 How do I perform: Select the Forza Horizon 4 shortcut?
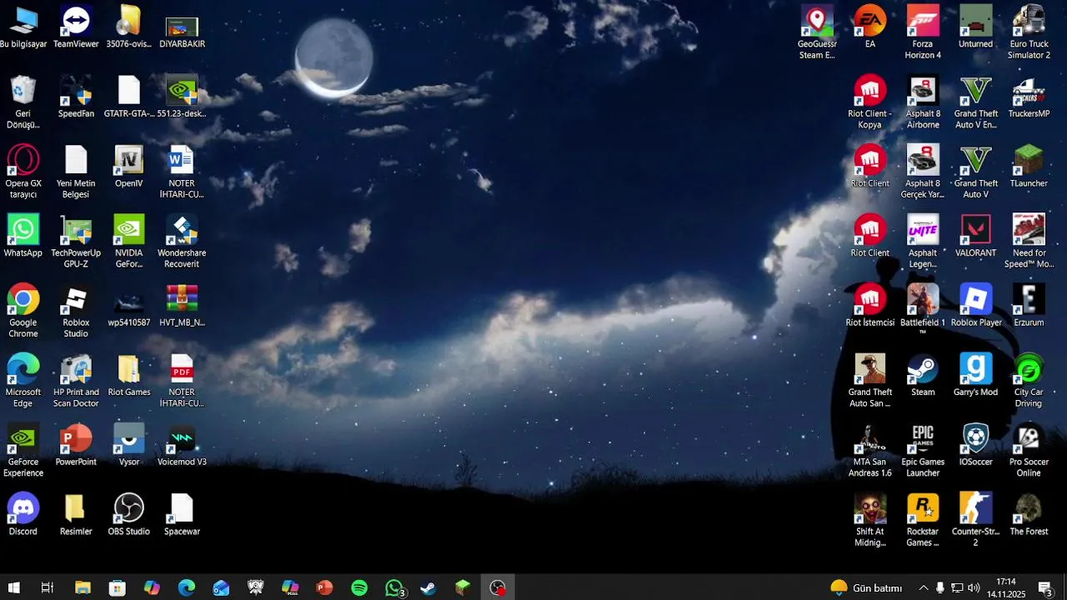click(923, 32)
